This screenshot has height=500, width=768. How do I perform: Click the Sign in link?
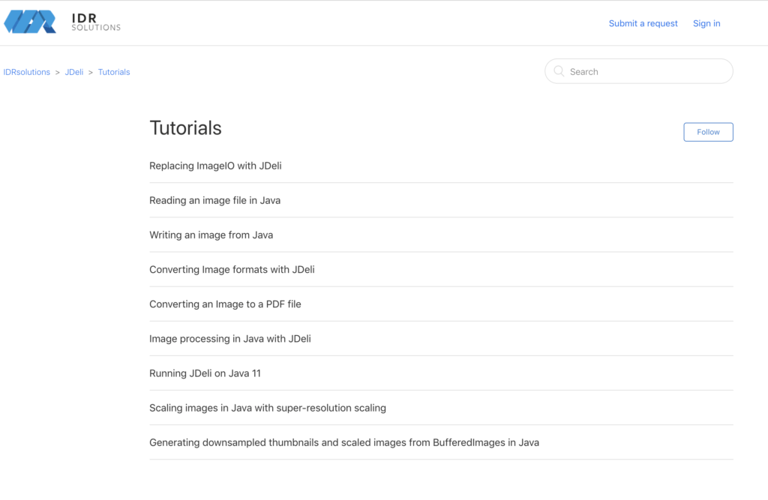click(x=706, y=23)
